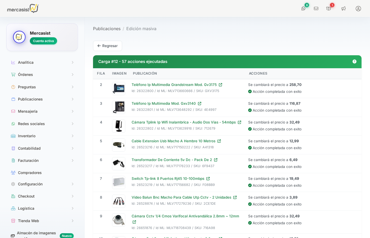Click external link icon next to Cable Extension Usb
Screen dimensions: 370x238
point(219,141)
